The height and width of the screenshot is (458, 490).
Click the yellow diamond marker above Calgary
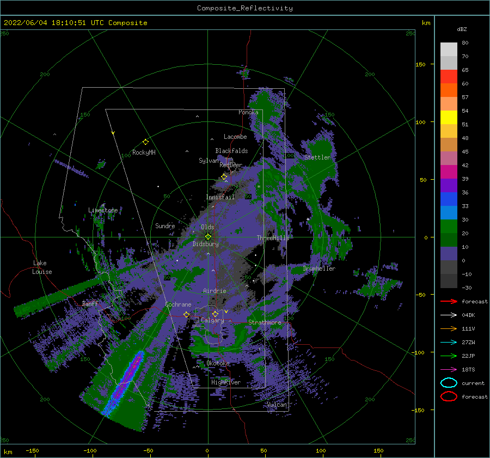(215, 314)
